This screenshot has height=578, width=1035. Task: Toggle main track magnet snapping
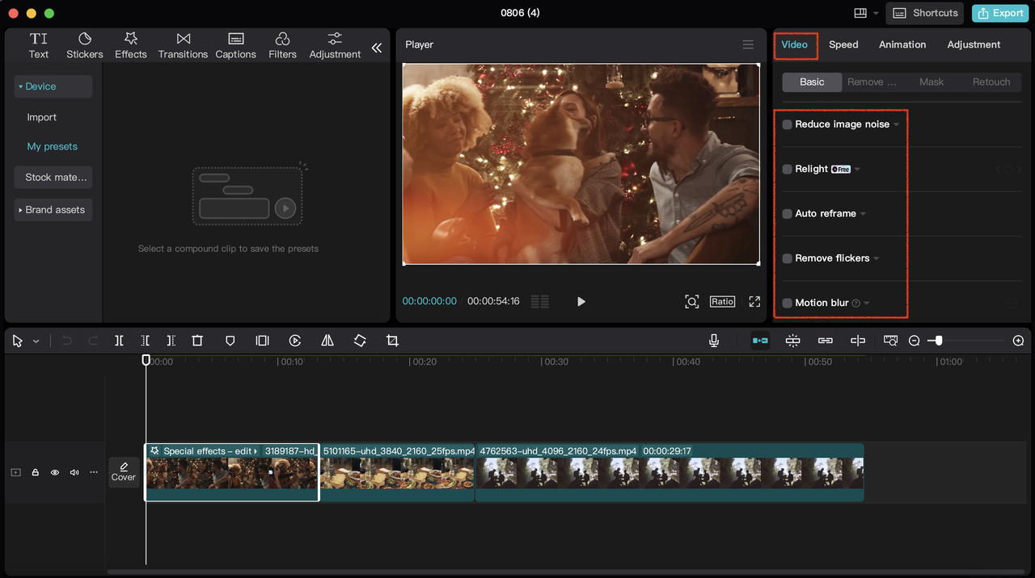click(x=760, y=341)
